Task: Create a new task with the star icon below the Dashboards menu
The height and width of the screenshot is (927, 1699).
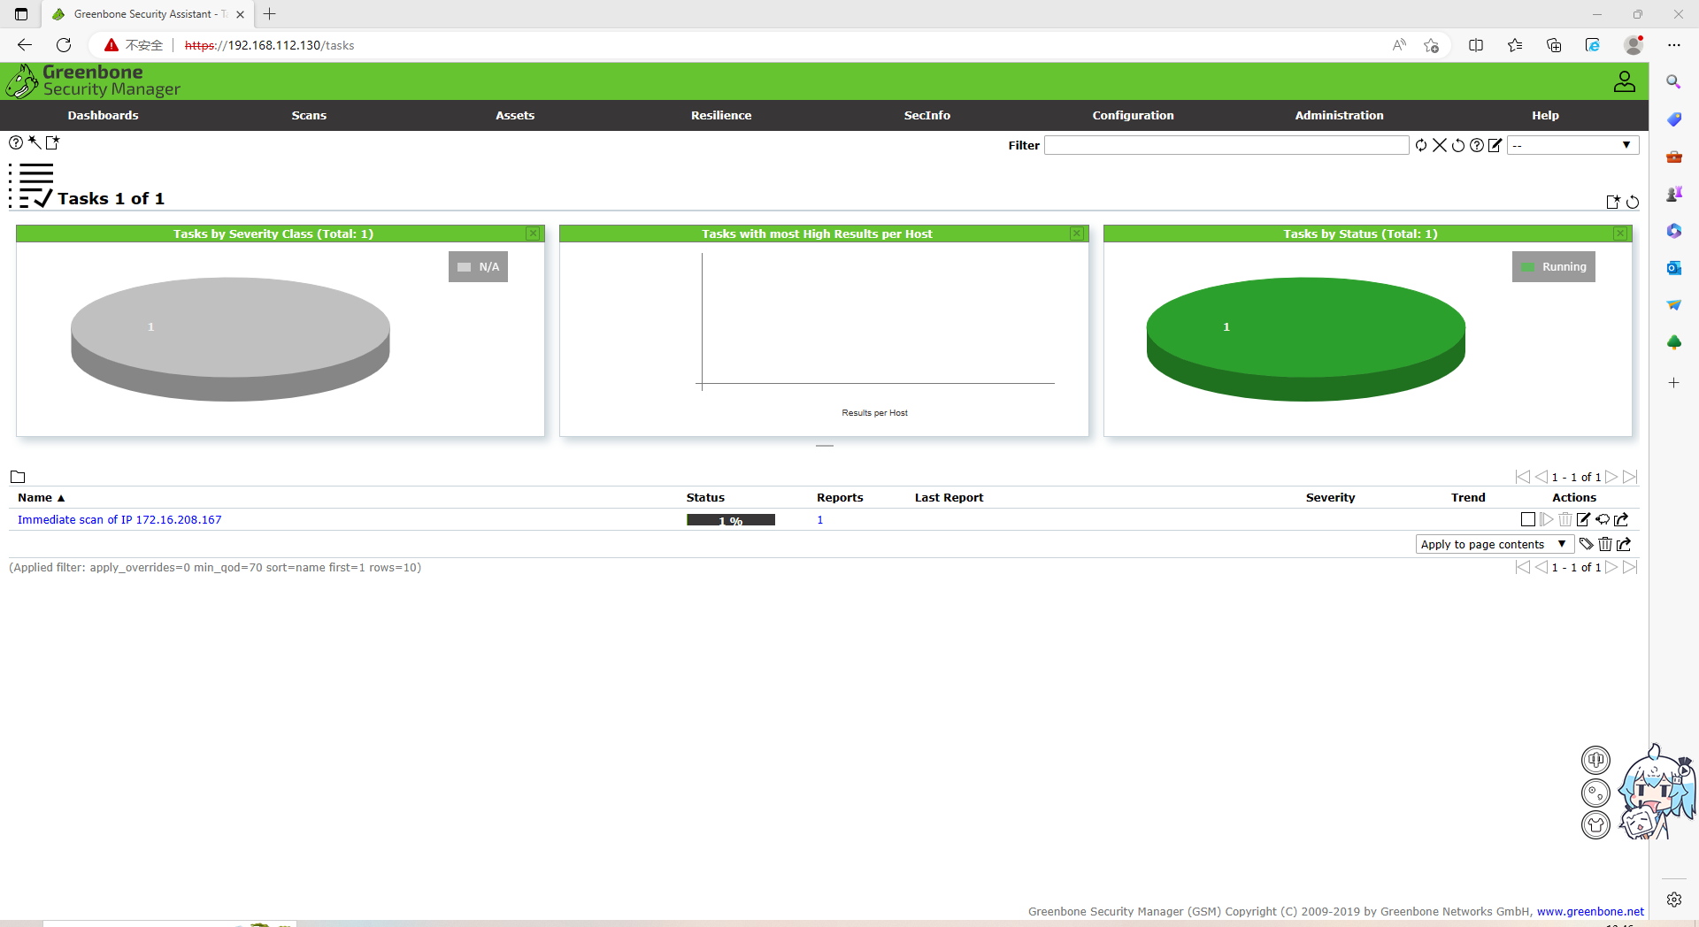Action: point(53,142)
